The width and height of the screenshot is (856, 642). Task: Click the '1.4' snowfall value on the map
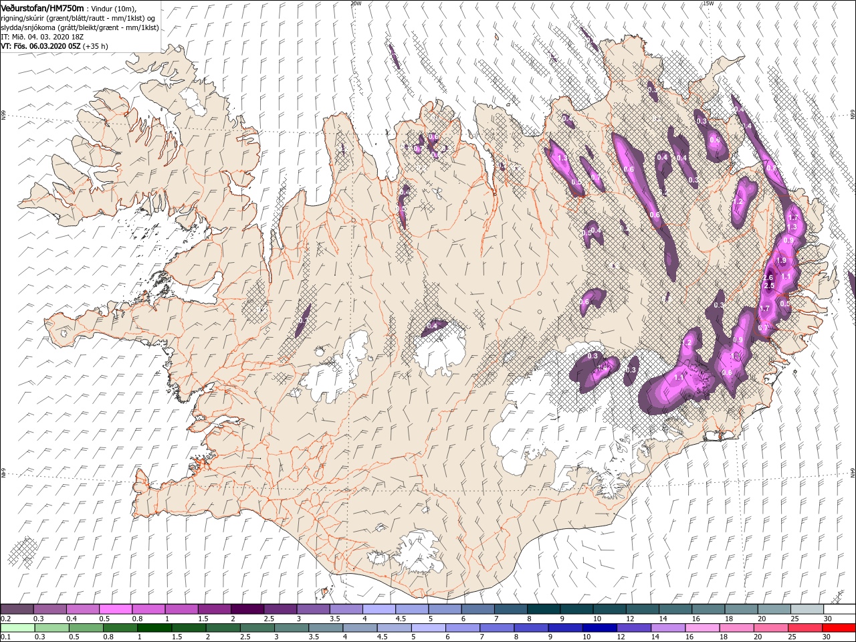pyautogui.click(x=603, y=367)
